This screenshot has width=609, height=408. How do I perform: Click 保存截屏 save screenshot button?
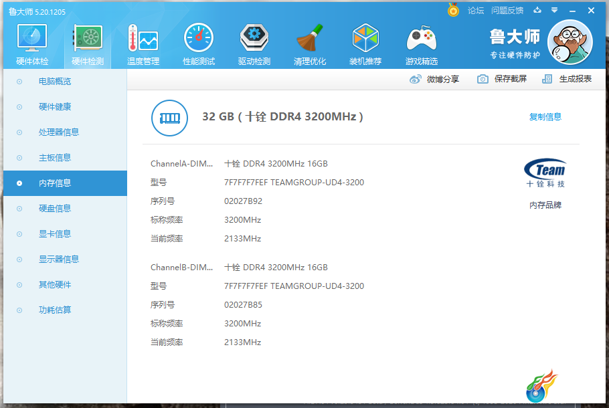[502, 79]
